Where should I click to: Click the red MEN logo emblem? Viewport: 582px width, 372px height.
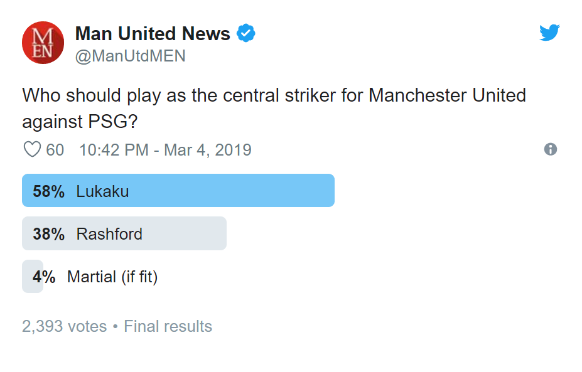[43, 42]
